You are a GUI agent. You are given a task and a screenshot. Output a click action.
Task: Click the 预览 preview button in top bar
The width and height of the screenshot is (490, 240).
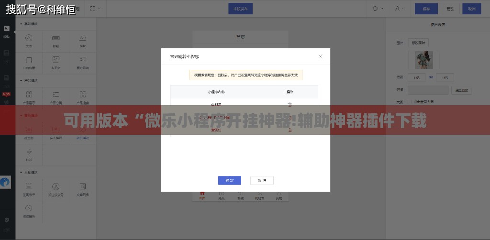pos(450,9)
